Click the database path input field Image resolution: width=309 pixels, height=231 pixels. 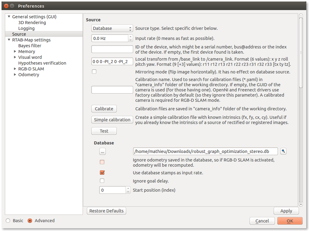205,151
